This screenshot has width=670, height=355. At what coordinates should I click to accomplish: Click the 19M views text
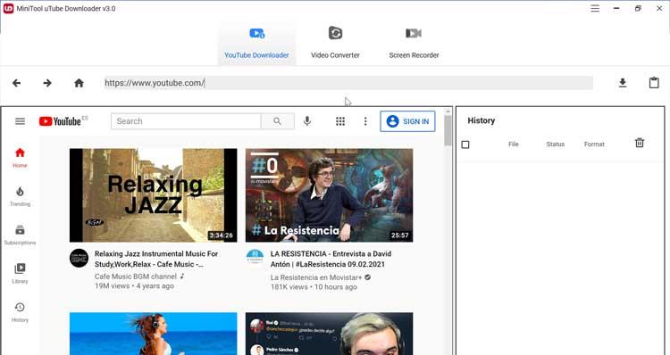[112, 286]
